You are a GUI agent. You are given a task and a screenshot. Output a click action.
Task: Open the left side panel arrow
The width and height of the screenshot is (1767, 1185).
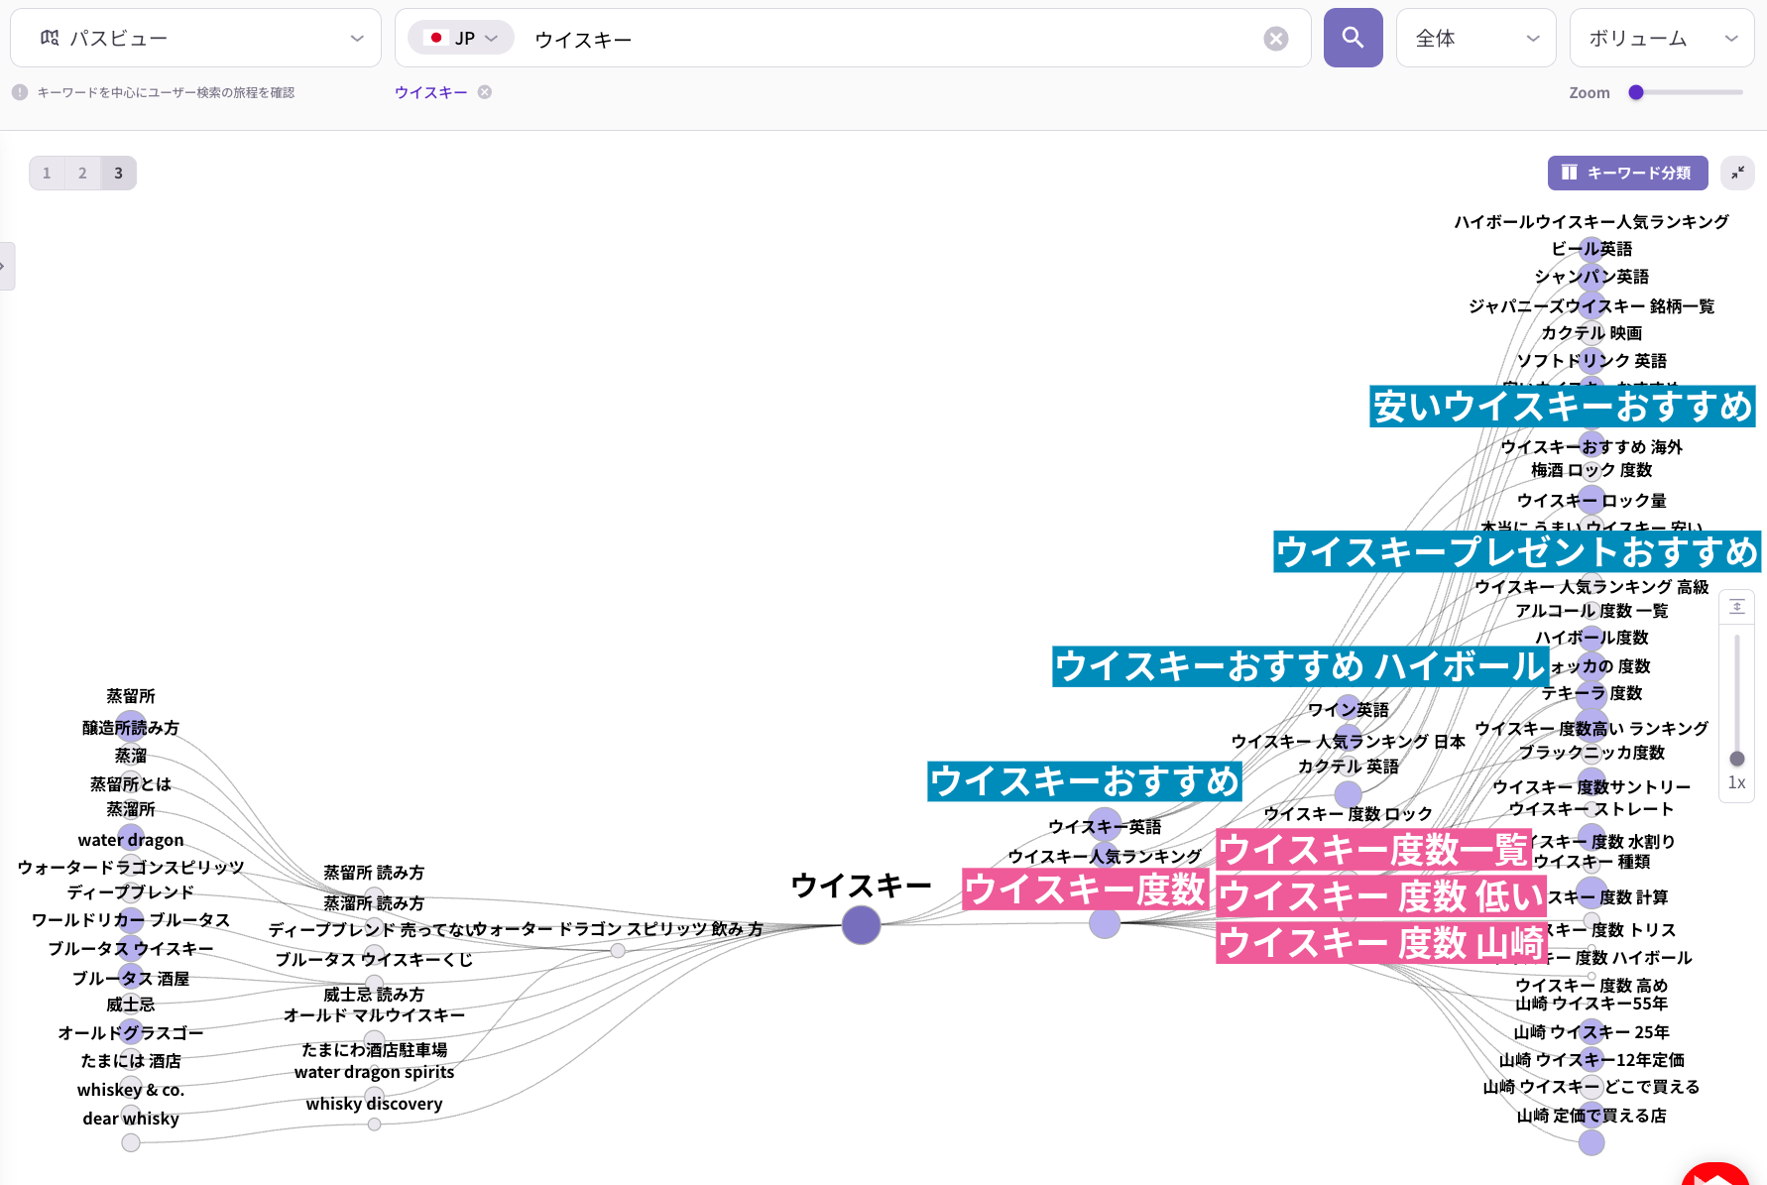pyautogui.click(x=6, y=266)
